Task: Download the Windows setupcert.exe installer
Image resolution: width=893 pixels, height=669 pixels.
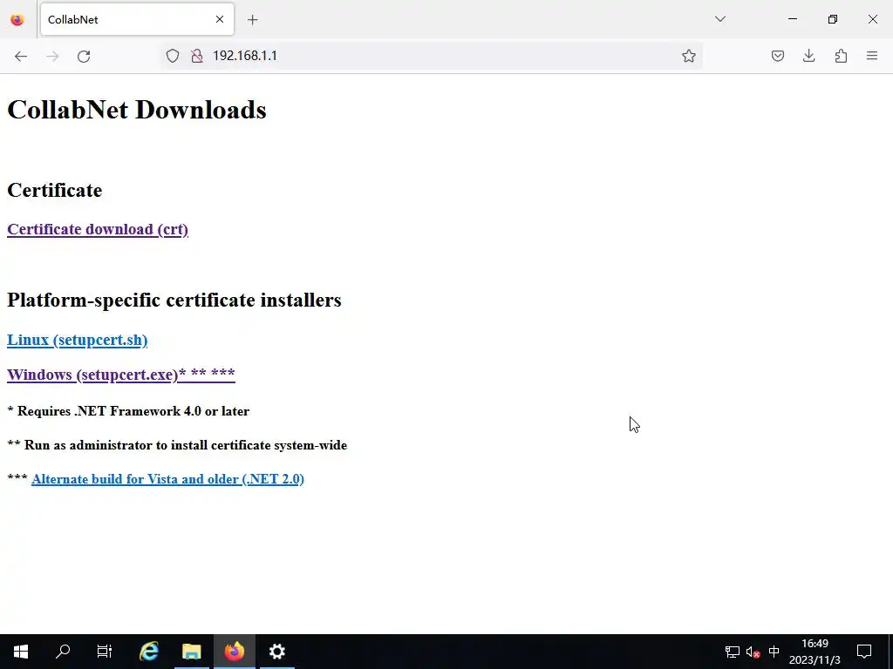Action: pos(120,375)
